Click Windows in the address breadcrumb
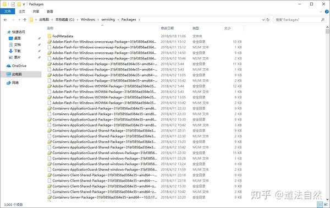 click(x=88, y=20)
